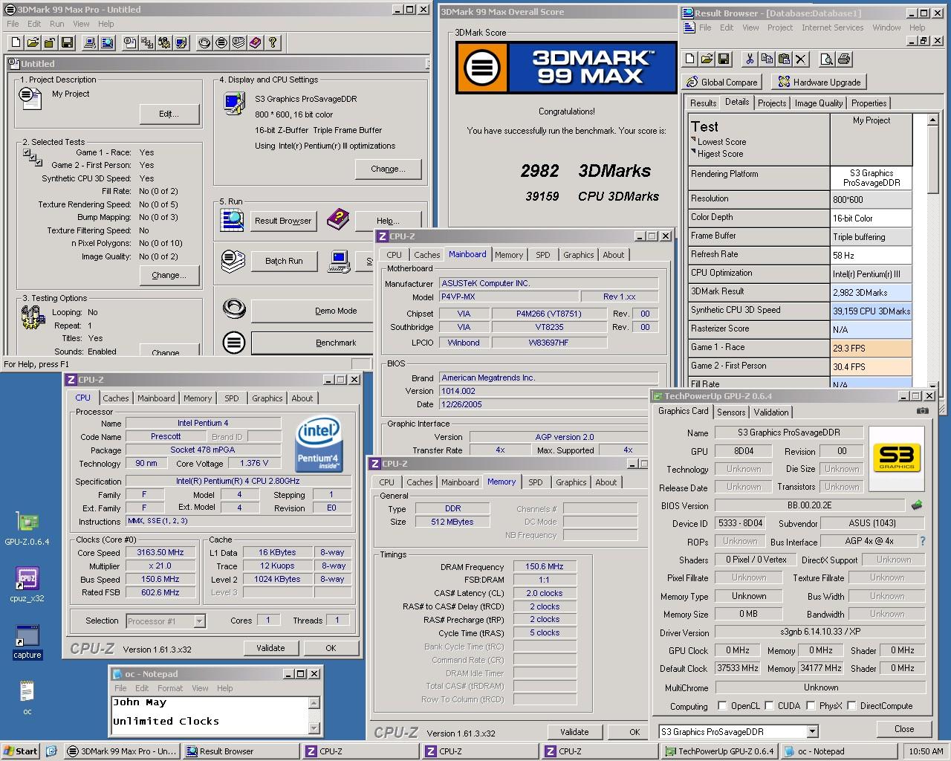951x761 pixels.
Task: Click Internet Explorer quick launch icon
Action: (51, 751)
